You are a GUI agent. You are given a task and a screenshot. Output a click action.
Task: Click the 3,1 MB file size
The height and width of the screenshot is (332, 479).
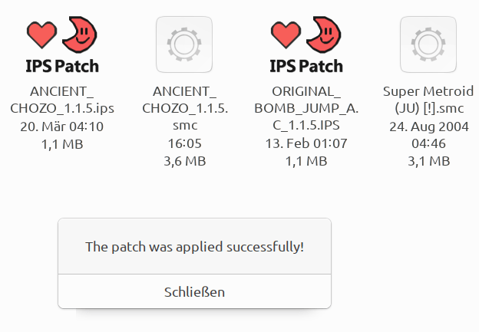coord(428,161)
